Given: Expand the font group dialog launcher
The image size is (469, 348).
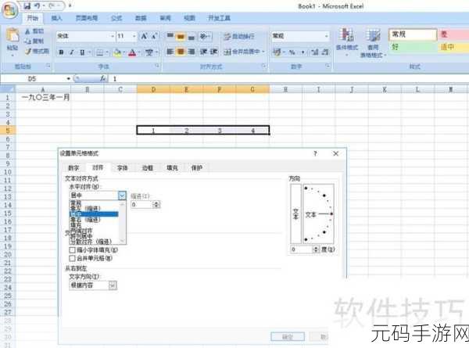Looking at the screenshot, I should pos(157,66).
